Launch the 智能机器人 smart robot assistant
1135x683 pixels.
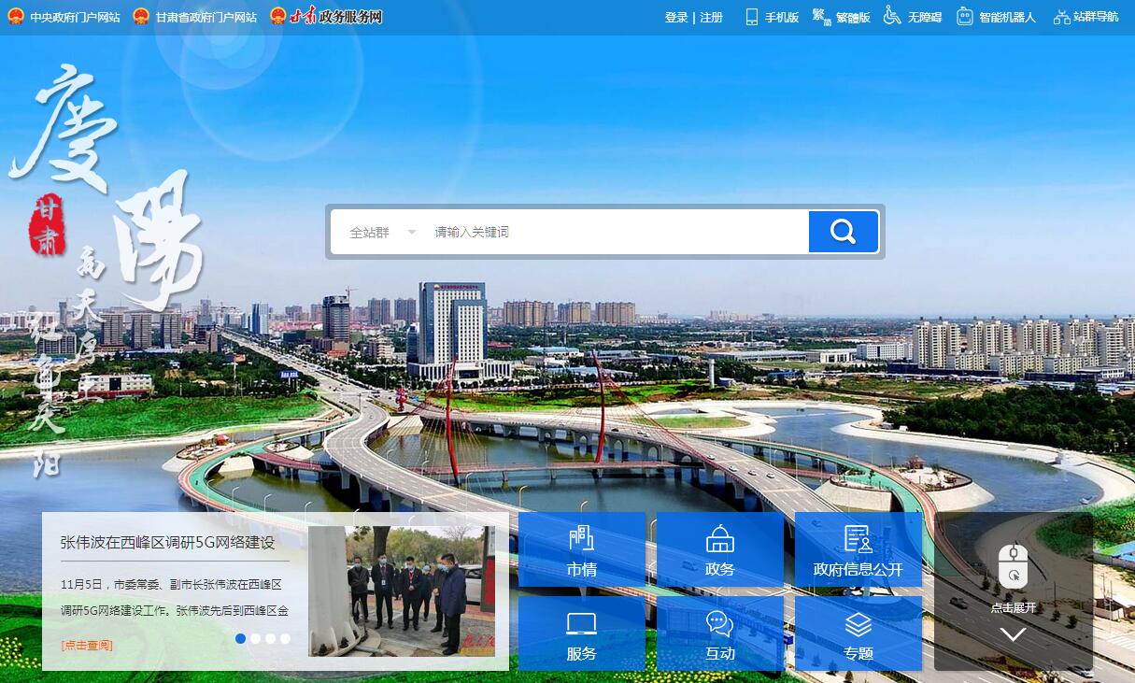point(996,17)
